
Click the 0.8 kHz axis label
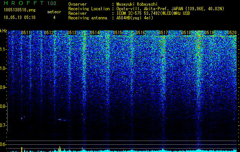[3, 106]
